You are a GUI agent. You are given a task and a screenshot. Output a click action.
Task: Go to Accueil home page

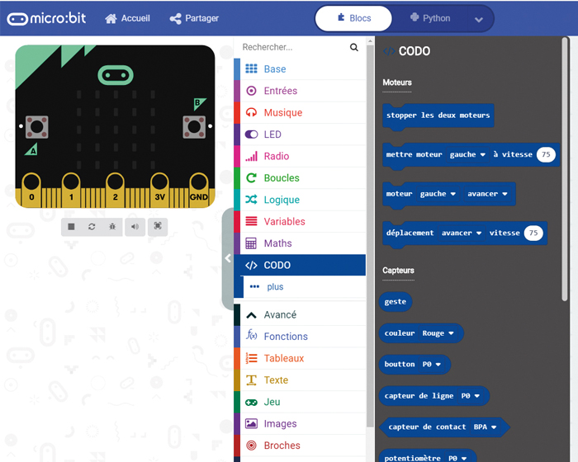(128, 18)
